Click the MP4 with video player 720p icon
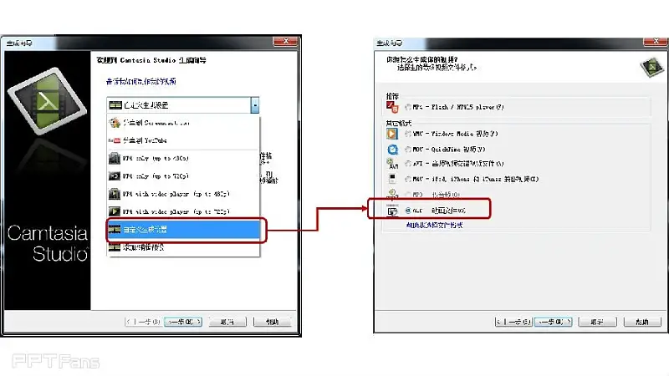Screen dimensions: 669x376 click(115, 211)
